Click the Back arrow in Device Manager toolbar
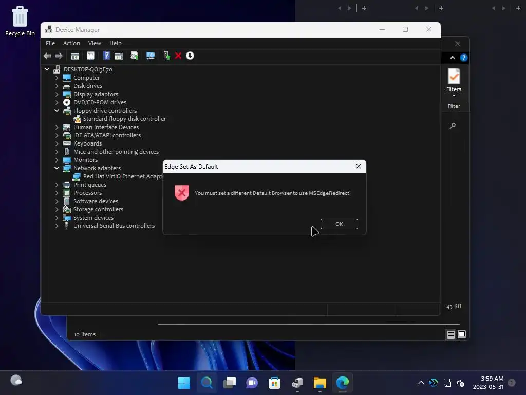Image resolution: width=526 pixels, height=395 pixels. (x=47, y=56)
